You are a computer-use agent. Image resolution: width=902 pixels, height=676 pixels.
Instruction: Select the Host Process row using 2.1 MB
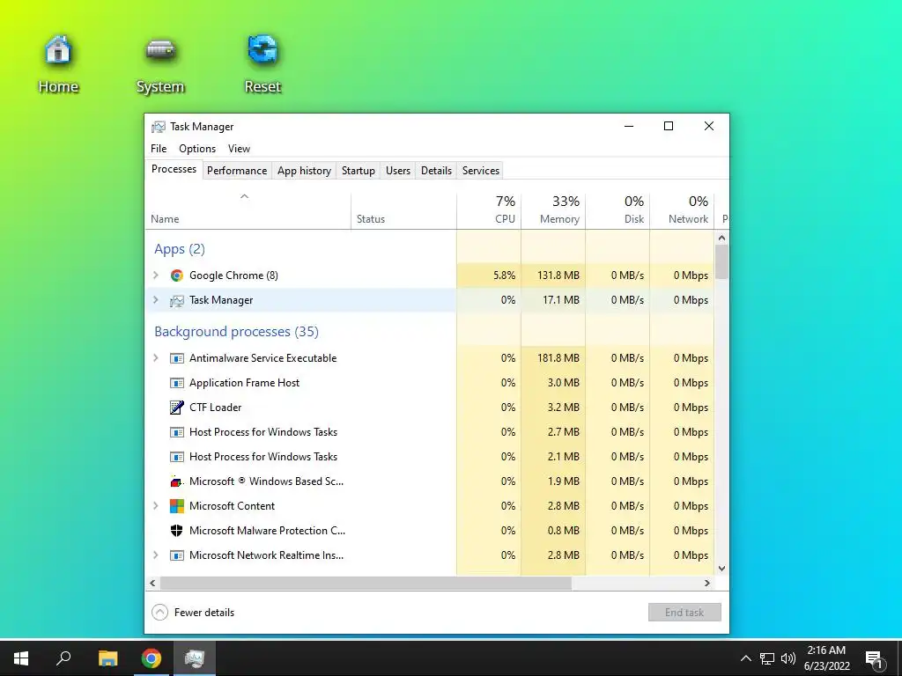coord(430,457)
